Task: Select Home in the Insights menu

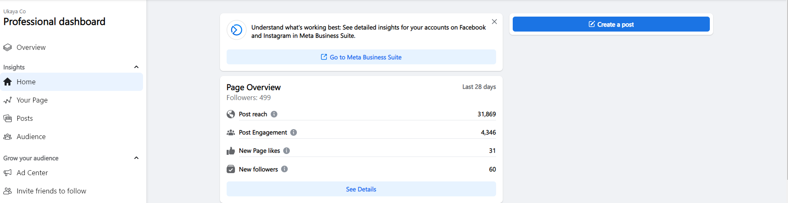Action: coord(26,82)
